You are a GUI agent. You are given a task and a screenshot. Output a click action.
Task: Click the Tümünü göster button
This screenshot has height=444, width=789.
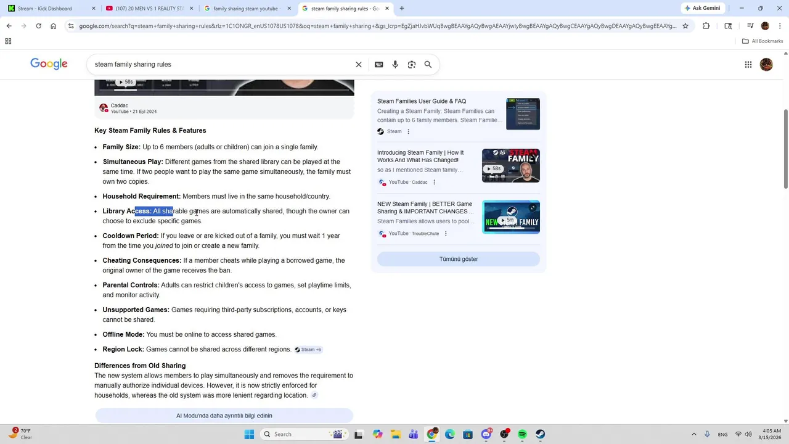point(459,259)
